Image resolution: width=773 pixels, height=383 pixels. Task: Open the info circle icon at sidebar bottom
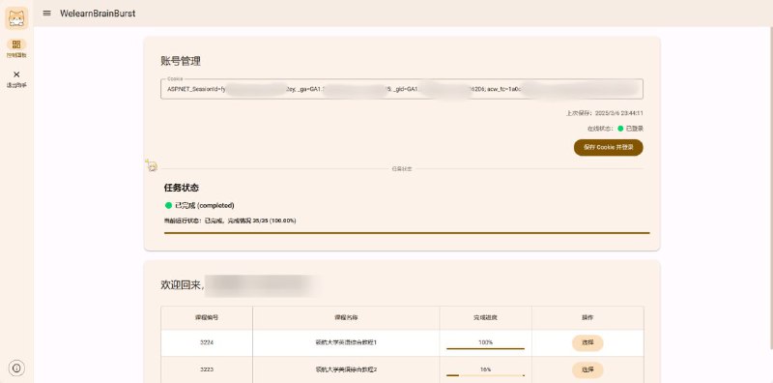[16, 368]
